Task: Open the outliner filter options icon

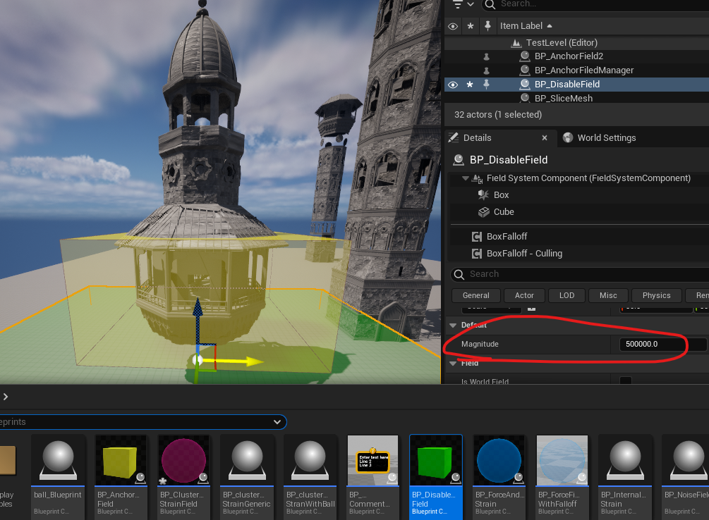Action: [x=463, y=4]
